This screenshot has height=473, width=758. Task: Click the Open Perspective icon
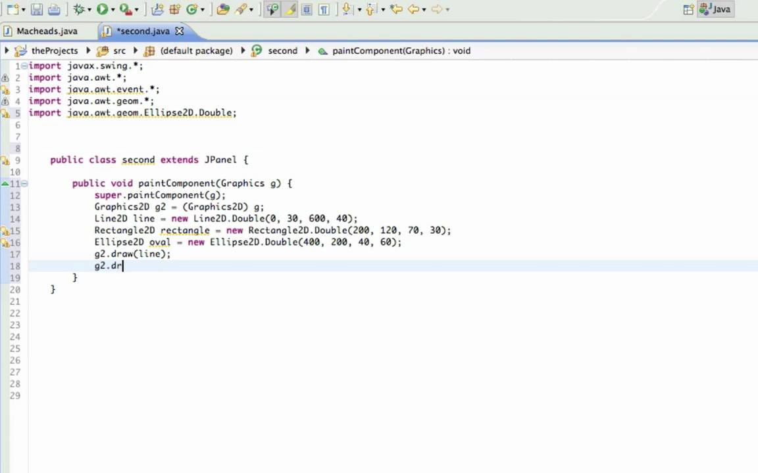coord(688,10)
